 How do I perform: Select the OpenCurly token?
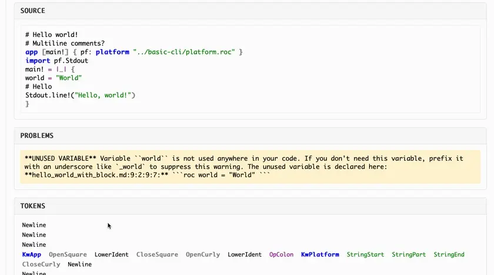pyautogui.click(x=203, y=254)
